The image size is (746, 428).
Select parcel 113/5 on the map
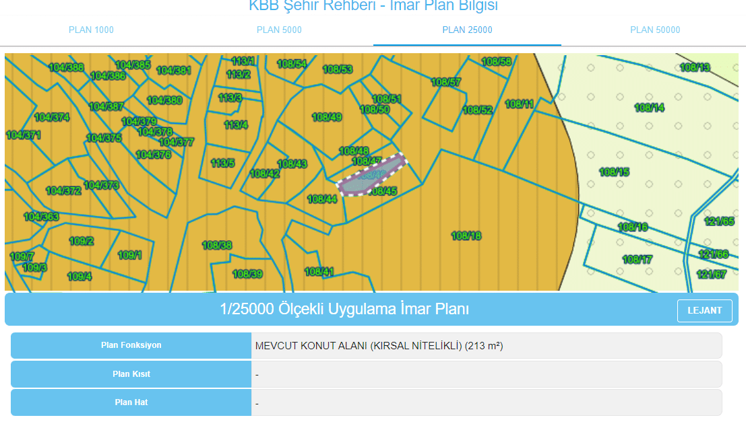click(x=222, y=163)
